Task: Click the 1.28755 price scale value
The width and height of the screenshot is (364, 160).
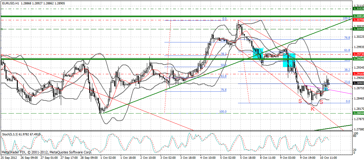Action: click(359, 88)
